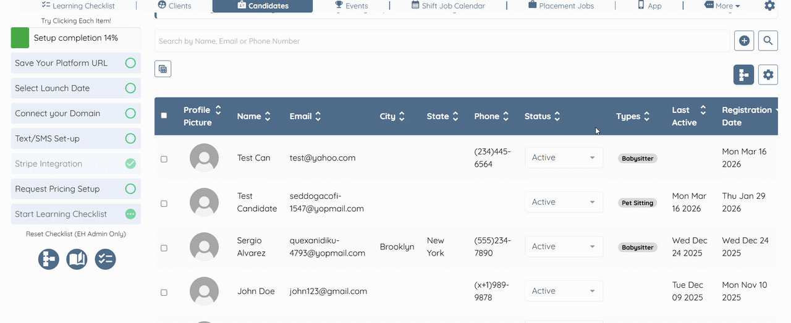This screenshot has width=791, height=323.
Task: Click the test@yahoo.com email cell
Action: point(323,158)
